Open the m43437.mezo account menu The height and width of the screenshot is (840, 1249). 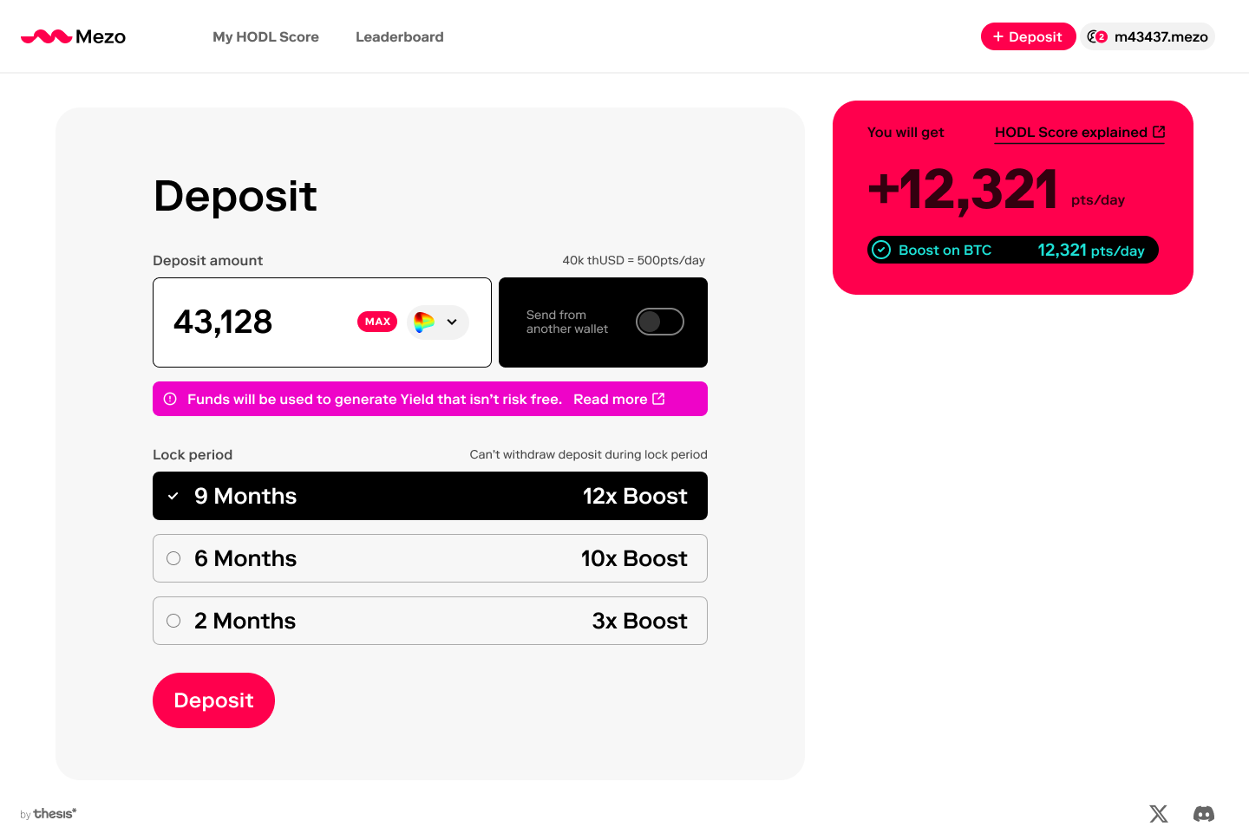(x=1148, y=36)
